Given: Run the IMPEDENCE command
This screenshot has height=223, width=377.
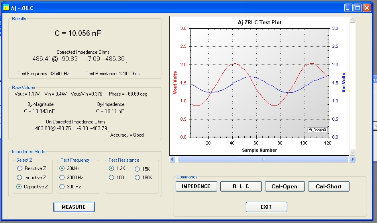Looking at the screenshot, I should (x=196, y=186).
